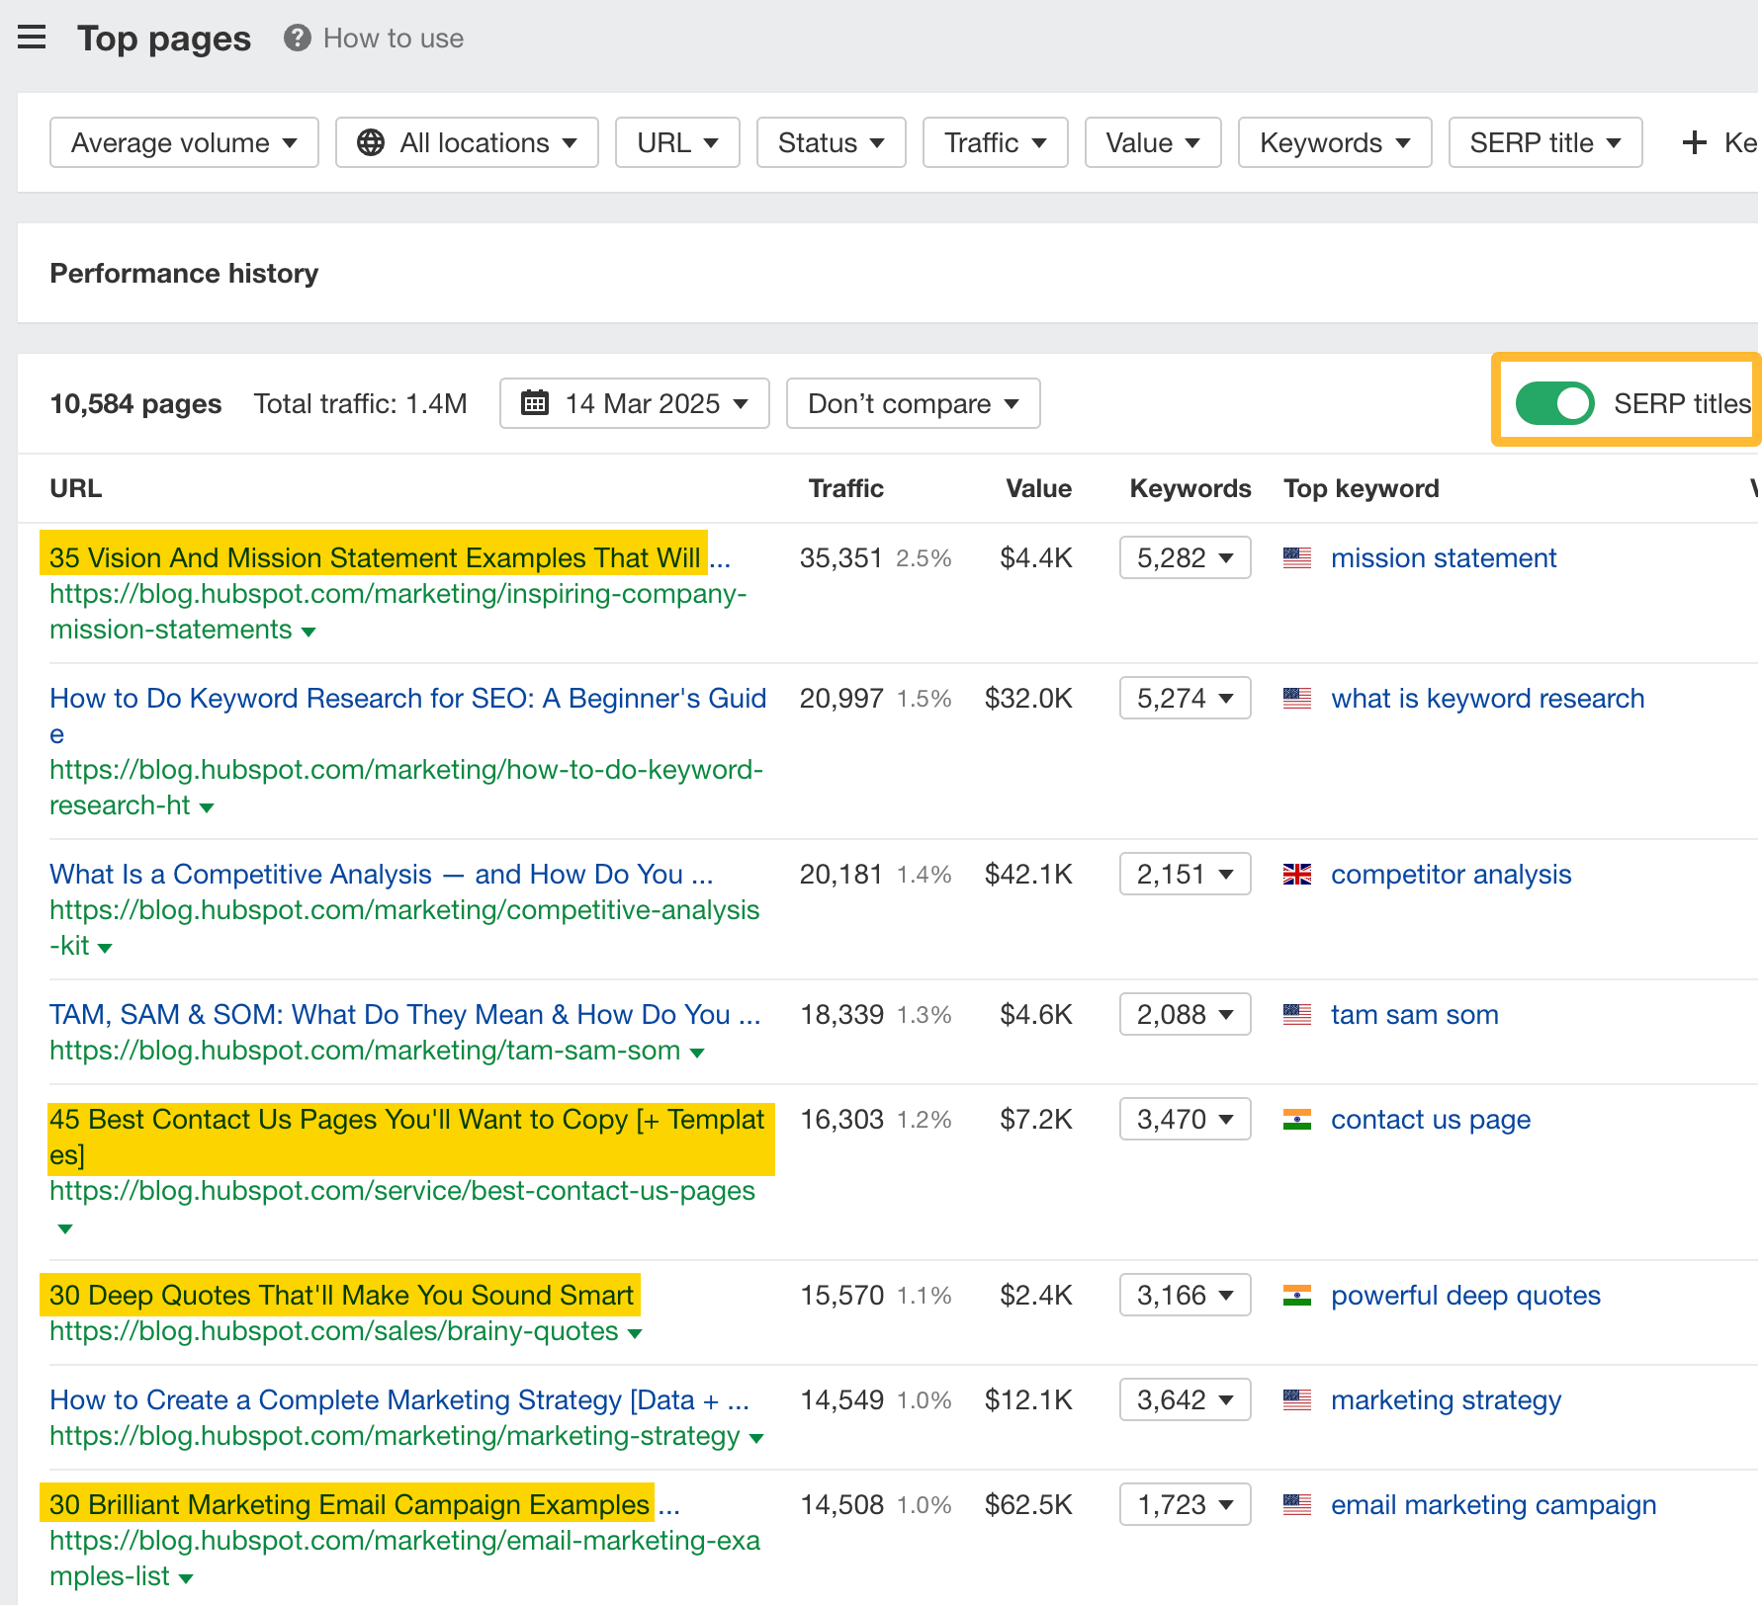The width and height of the screenshot is (1762, 1605).
Task: Open the keywords dropdown showing 5,282
Action: (1184, 557)
